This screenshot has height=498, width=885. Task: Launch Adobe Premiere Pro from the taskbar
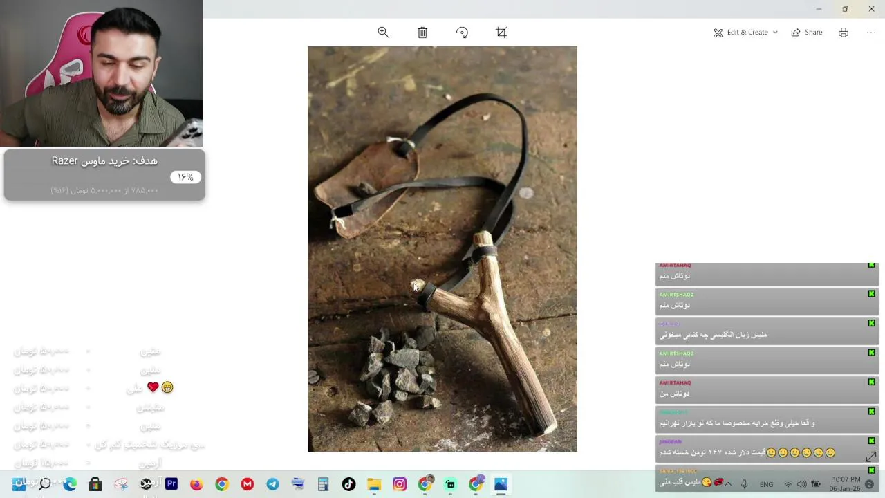(171, 484)
